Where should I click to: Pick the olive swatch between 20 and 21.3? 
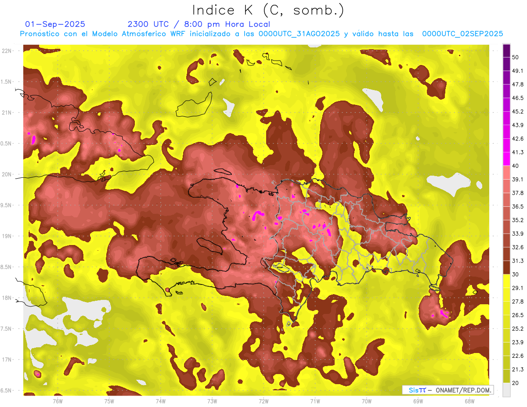point(506,376)
